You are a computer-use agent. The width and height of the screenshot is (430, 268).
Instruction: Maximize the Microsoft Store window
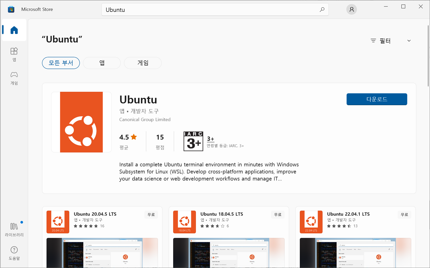click(x=403, y=7)
